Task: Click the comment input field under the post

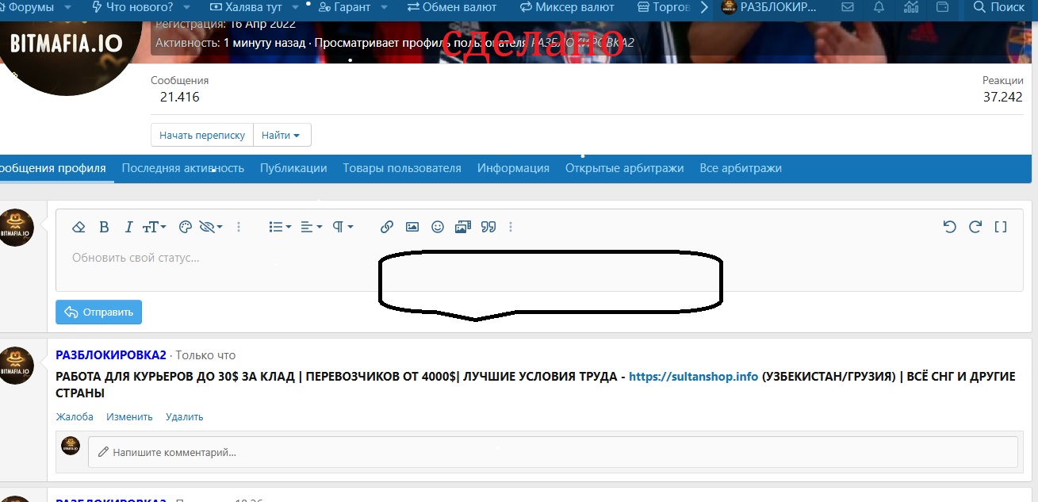Action: (x=317, y=452)
